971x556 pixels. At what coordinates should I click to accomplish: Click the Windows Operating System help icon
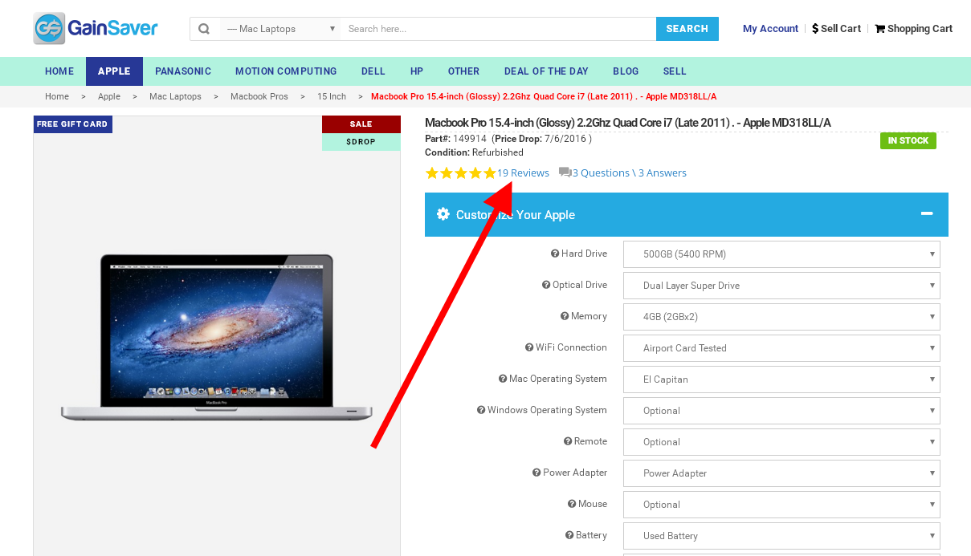tap(481, 410)
